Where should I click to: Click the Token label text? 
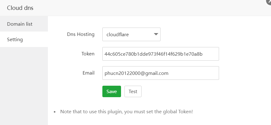(88, 54)
